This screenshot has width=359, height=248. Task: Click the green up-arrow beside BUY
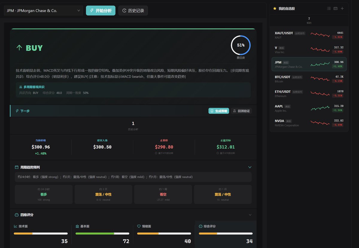(19, 48)
